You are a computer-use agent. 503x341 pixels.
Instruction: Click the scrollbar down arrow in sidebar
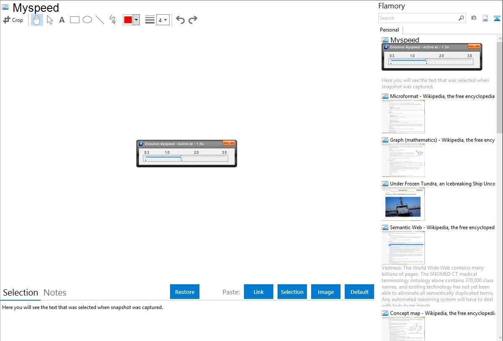click(500, 338)
